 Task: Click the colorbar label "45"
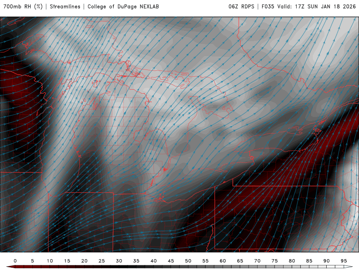click(x=171, y=261)
